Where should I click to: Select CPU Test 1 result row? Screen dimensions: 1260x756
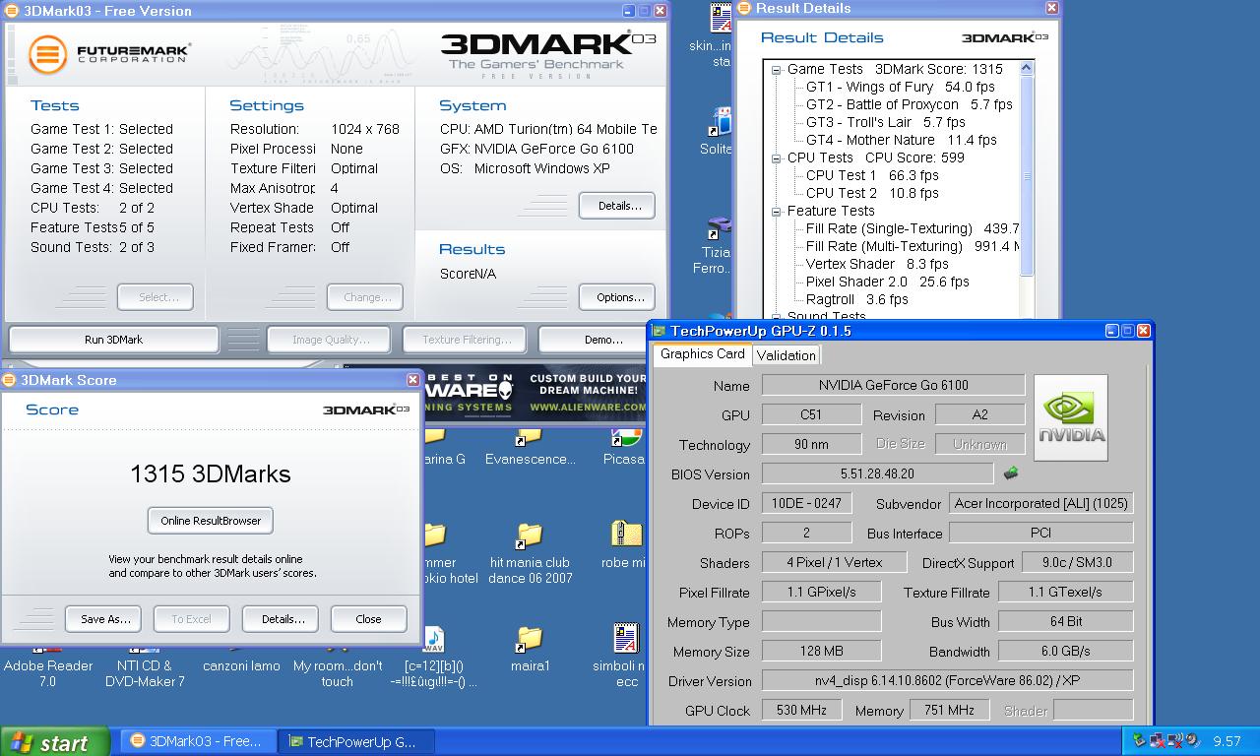click(x=872, y=176)
